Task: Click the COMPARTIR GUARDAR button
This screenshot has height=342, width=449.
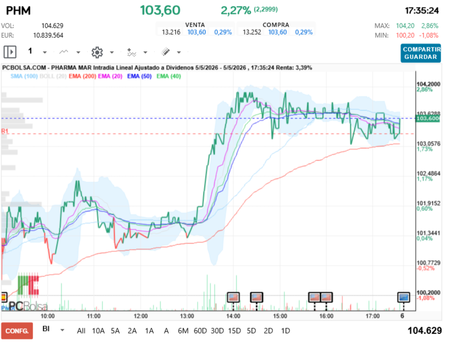Action: pos(420,53)
